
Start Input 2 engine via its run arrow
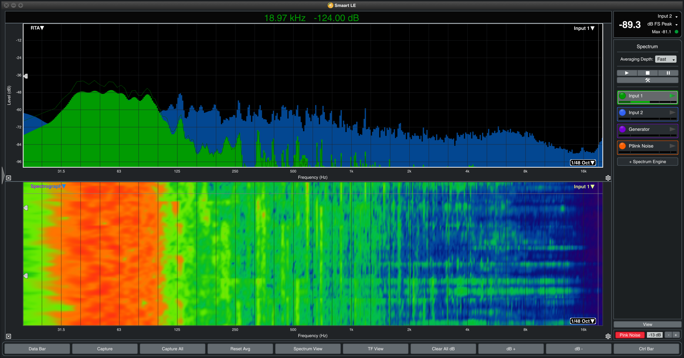coord(672,112)
